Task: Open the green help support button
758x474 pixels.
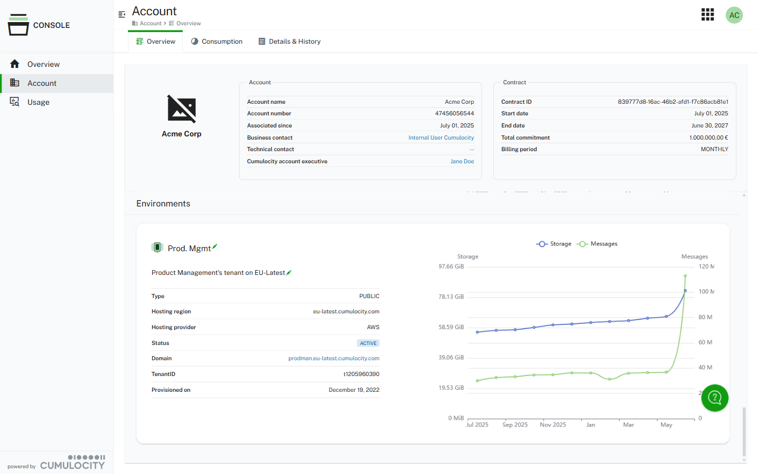Action: coord(715,398)
